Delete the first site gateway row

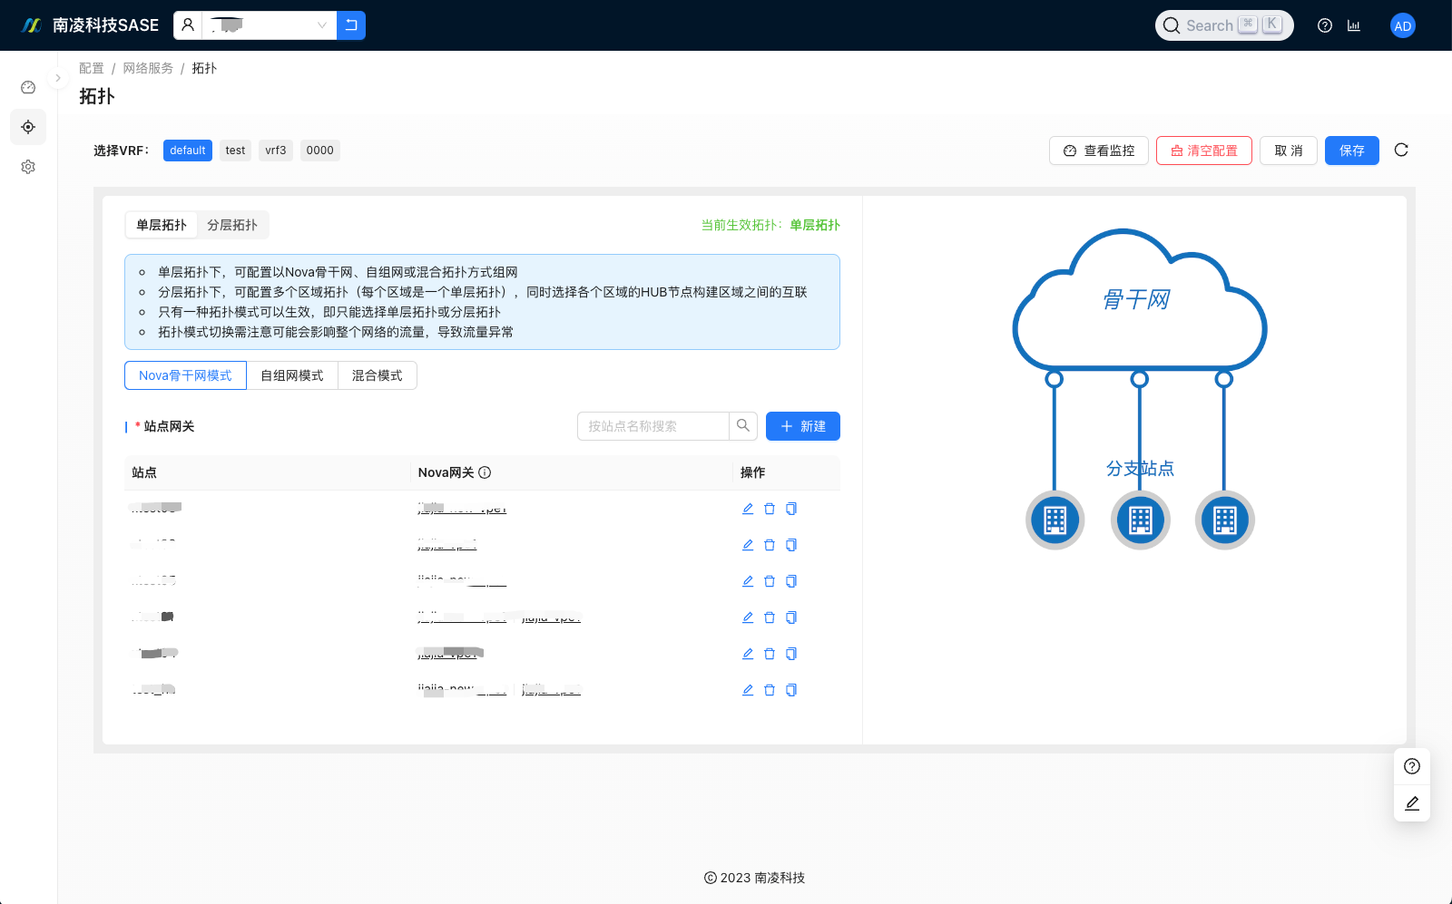click(x=770, y=509)
